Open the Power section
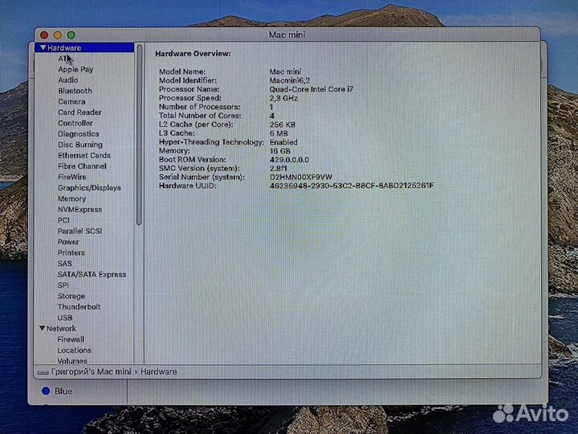 [68, 242]
